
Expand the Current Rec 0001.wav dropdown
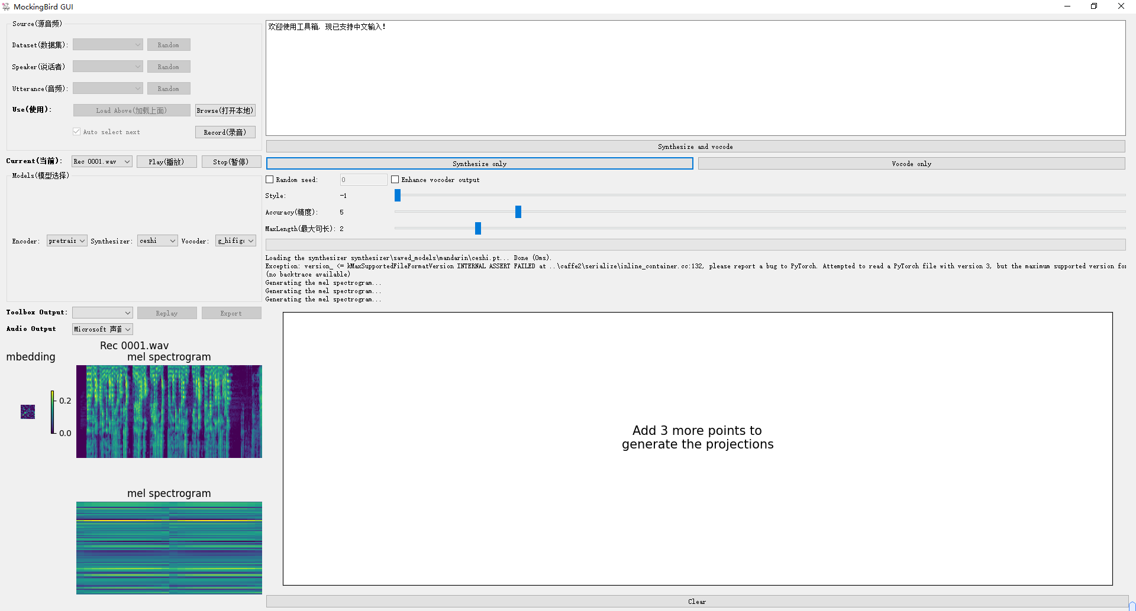coord(102,162)
